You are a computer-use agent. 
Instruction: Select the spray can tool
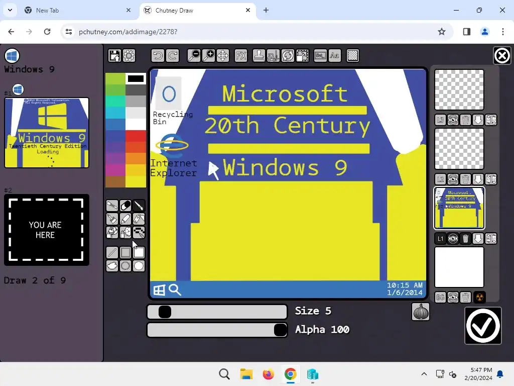[x=125, y=232]
